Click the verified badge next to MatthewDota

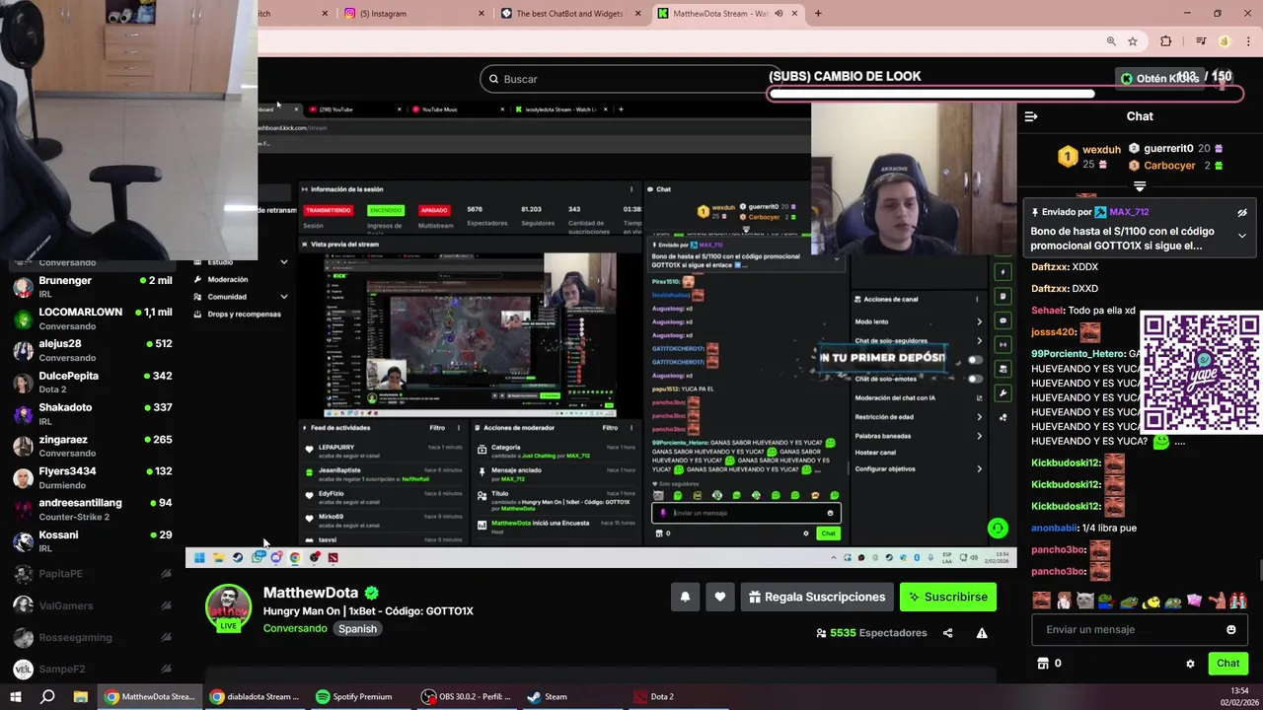click(x=372, y=593)
